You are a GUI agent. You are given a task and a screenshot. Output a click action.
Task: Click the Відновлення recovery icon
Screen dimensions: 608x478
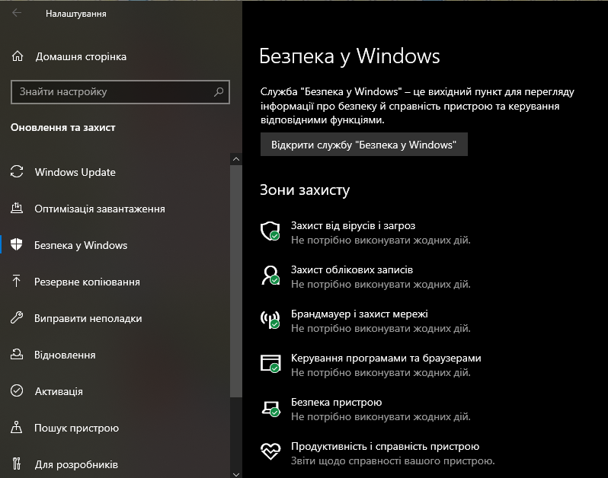tap(17, 355)
